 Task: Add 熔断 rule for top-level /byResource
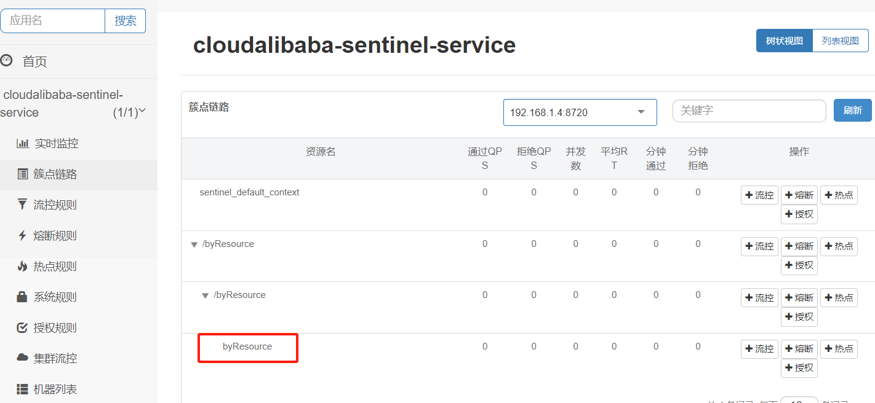tap(799, 246)
